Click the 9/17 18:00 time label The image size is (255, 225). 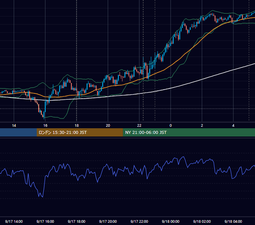[x=76, y=221]
